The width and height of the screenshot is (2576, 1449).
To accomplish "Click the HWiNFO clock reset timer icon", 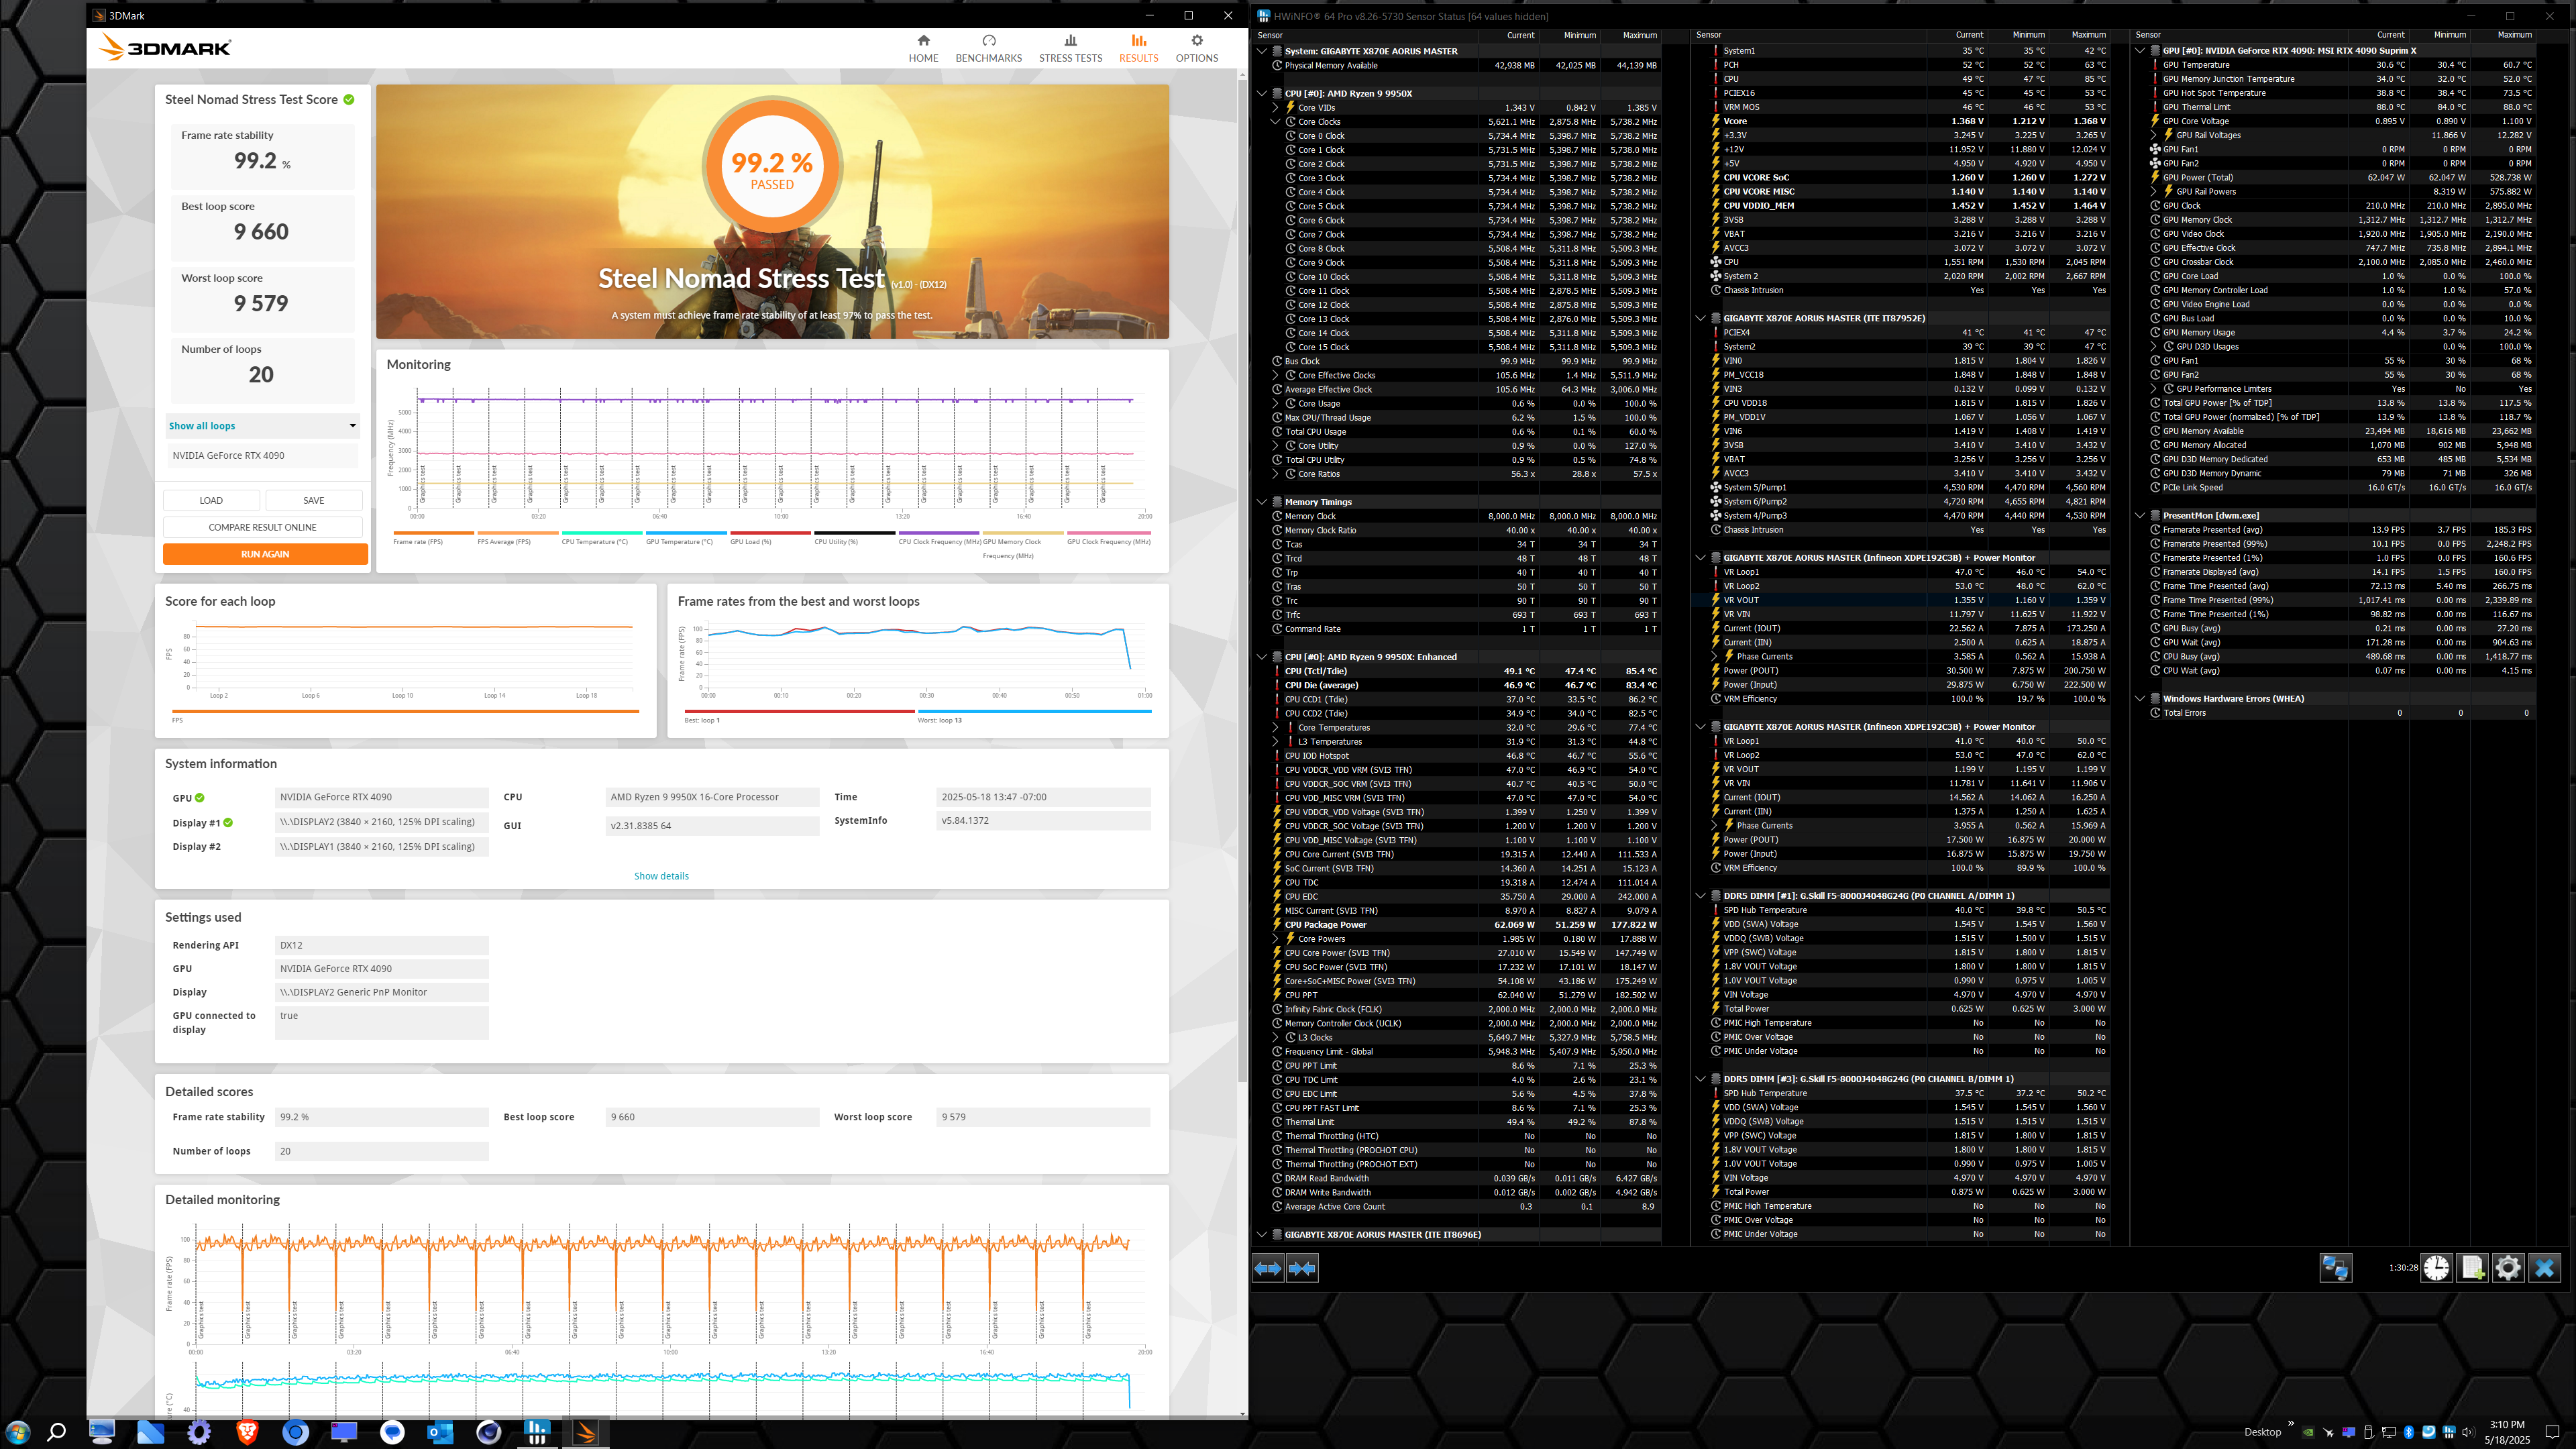I will pos(2437,1268).
